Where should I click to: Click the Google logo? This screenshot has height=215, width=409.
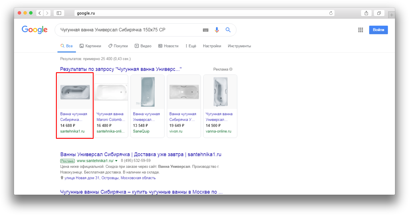(x=35, y=30)
